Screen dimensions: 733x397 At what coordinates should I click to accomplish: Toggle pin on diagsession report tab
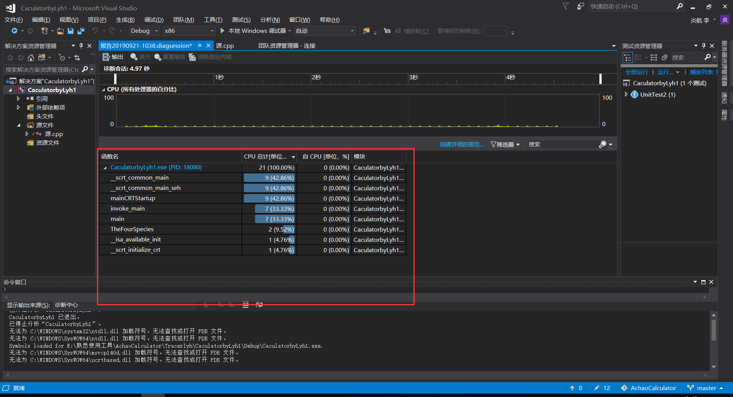point(199,45)
